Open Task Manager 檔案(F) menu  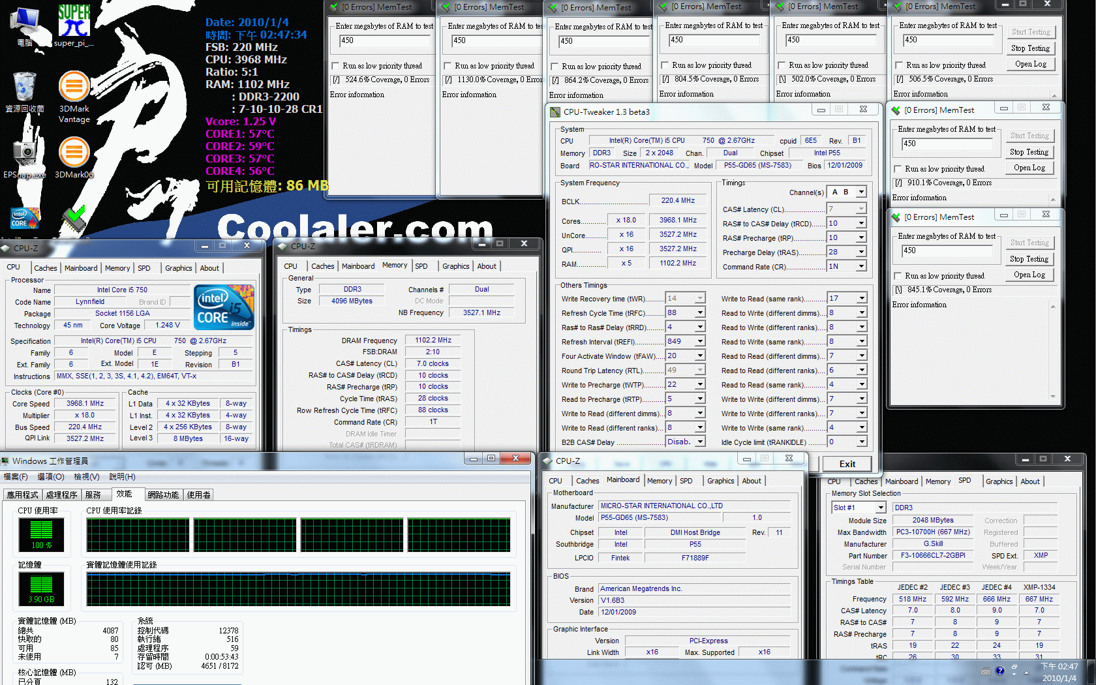coord(16,477)
